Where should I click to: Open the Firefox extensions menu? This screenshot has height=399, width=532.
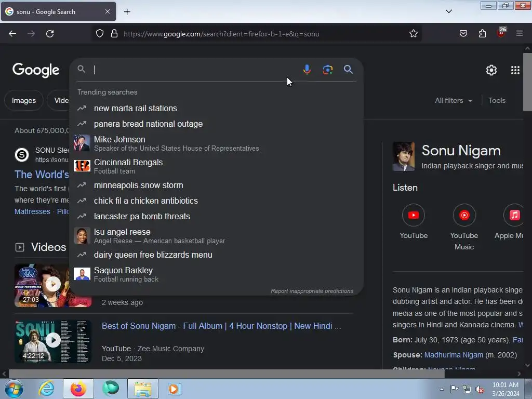point(482,34)
